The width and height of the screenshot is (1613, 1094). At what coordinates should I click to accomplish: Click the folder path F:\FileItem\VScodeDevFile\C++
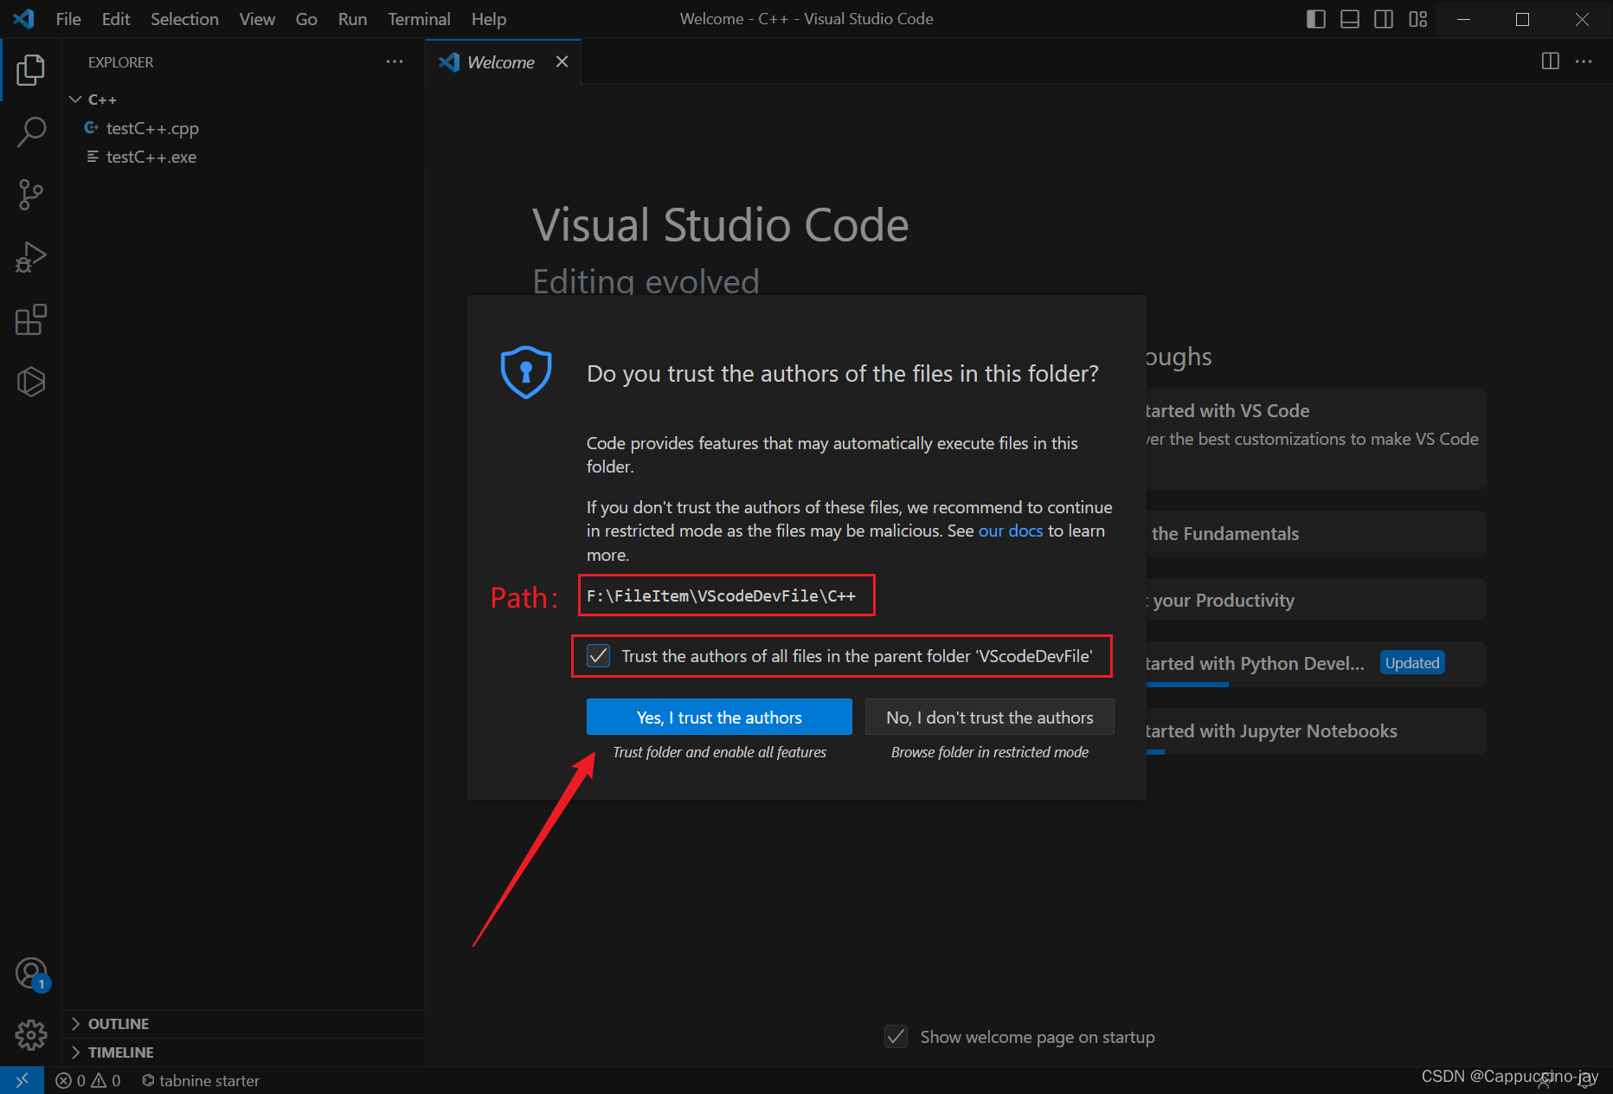click(721, 595)
